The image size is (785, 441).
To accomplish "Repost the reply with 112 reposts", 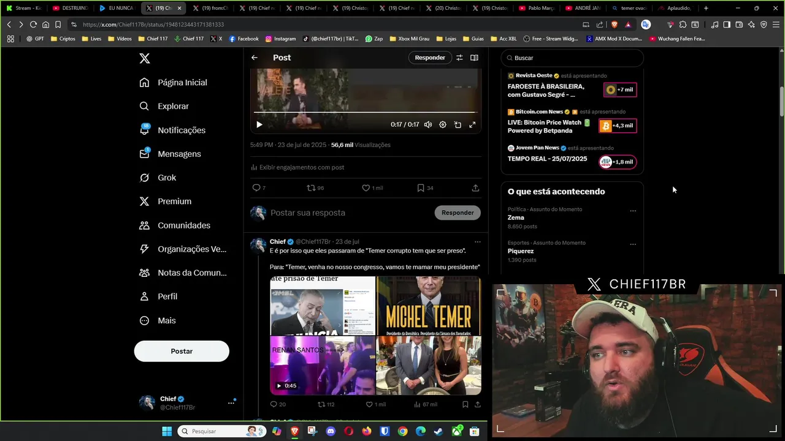I will click(x=326, y=404).
